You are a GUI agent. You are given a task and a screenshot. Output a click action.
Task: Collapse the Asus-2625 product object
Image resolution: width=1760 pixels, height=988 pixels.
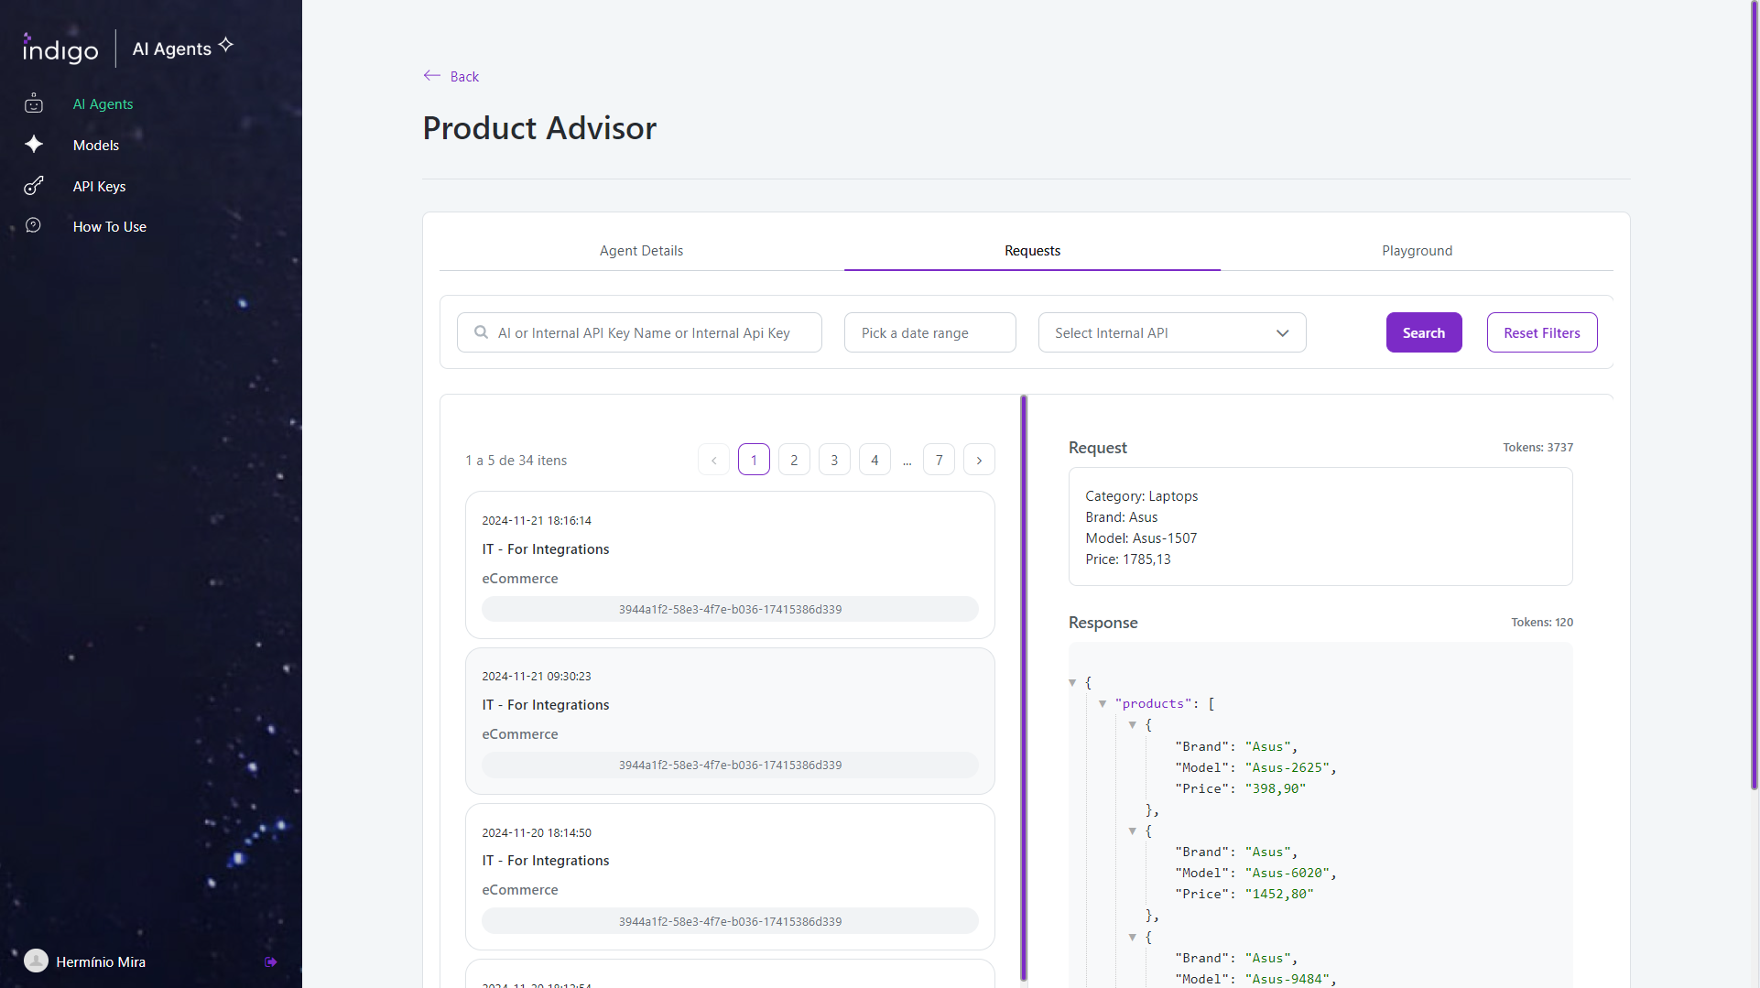pos(1133,725)
